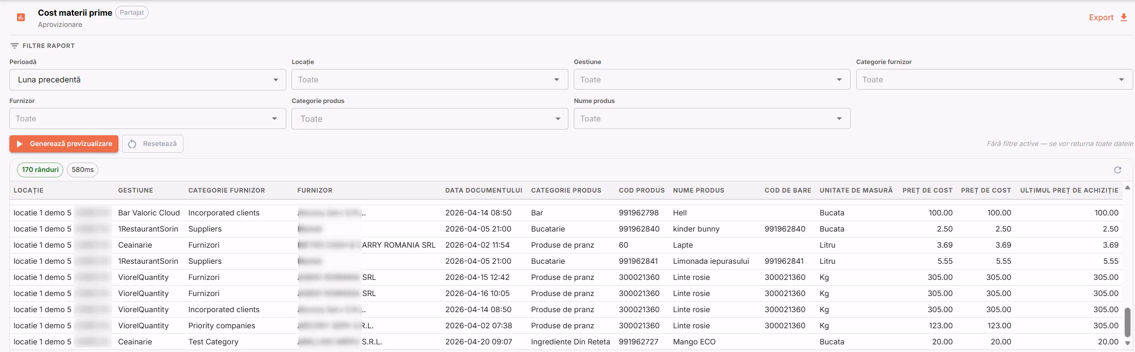Open the Nume produs dropdown
The image size is (1135, 352).
(x=712, y=119)
